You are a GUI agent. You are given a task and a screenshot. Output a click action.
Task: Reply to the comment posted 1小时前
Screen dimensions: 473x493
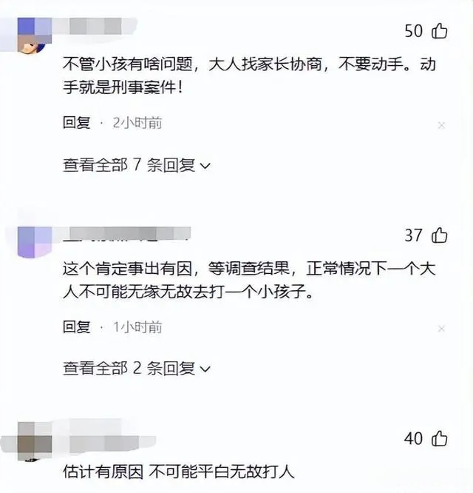77,327
